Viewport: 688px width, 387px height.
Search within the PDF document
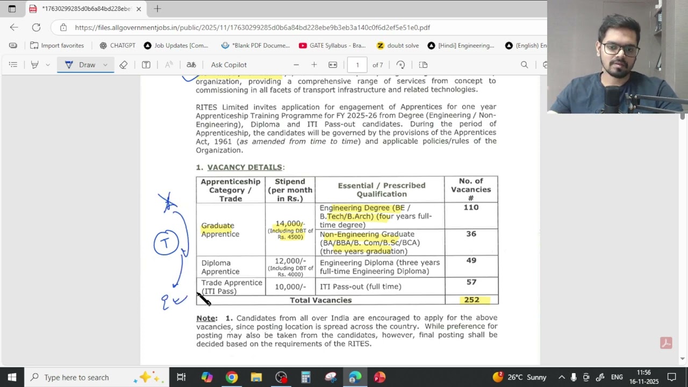[x=524, y=65]
